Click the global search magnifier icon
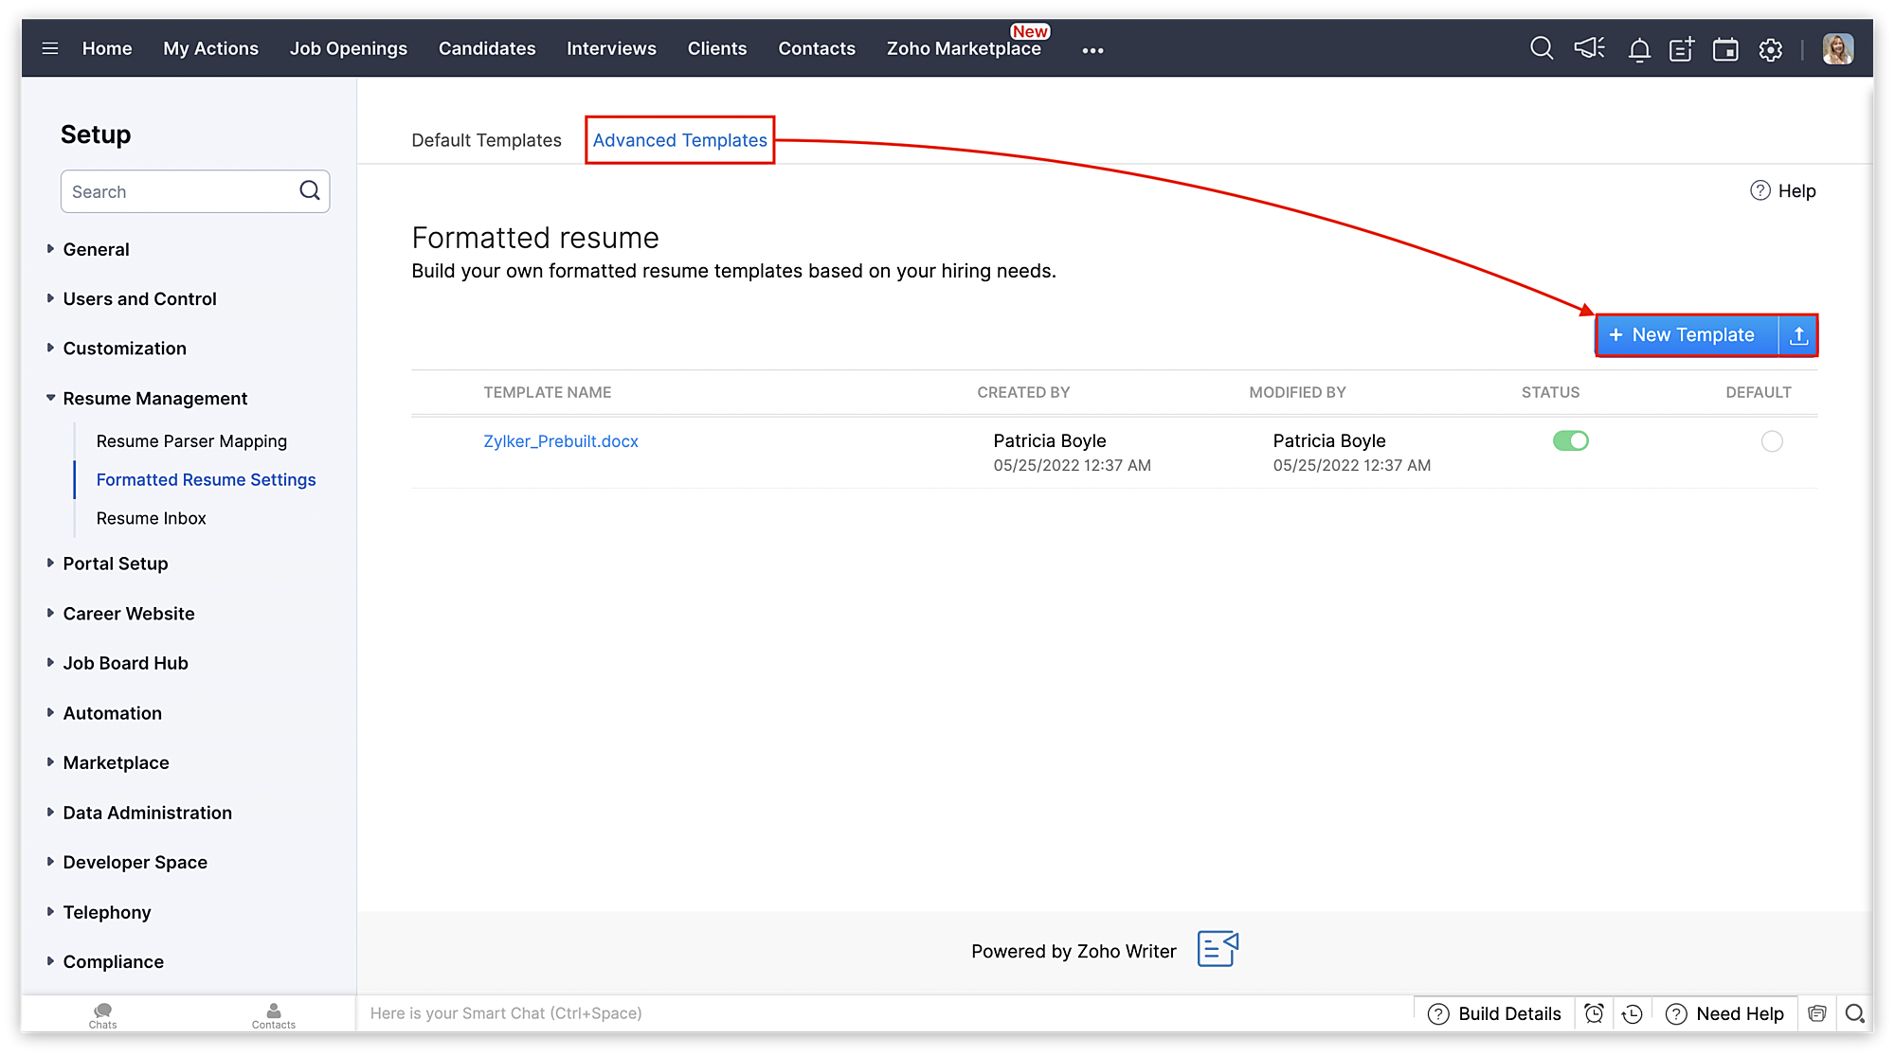The height and width of the screenshot is (1056, 1895). pyautogui.click(x=1542, y=48)
